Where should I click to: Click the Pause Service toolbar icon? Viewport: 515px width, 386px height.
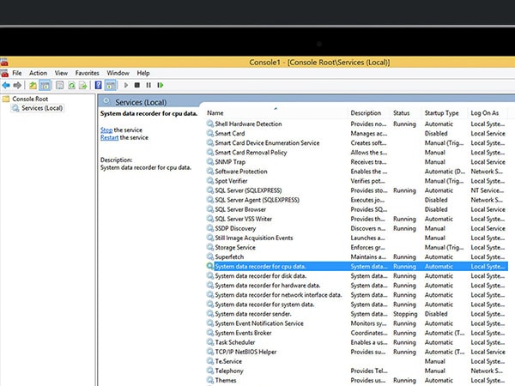point(148,85)
